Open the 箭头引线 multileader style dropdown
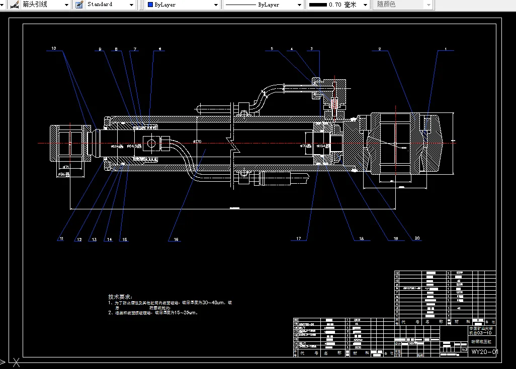516x369 pixels. 66,5
